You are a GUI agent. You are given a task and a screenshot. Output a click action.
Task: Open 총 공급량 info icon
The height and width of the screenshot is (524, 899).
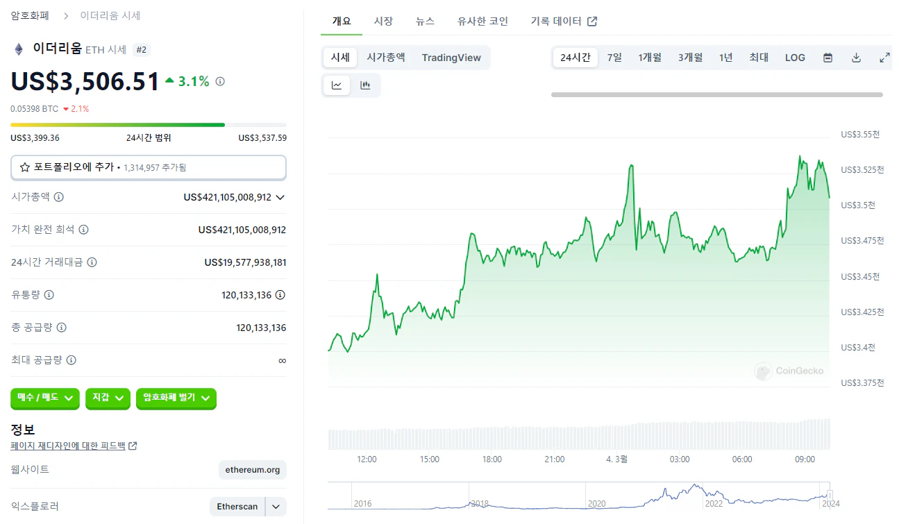coord(61,328)
